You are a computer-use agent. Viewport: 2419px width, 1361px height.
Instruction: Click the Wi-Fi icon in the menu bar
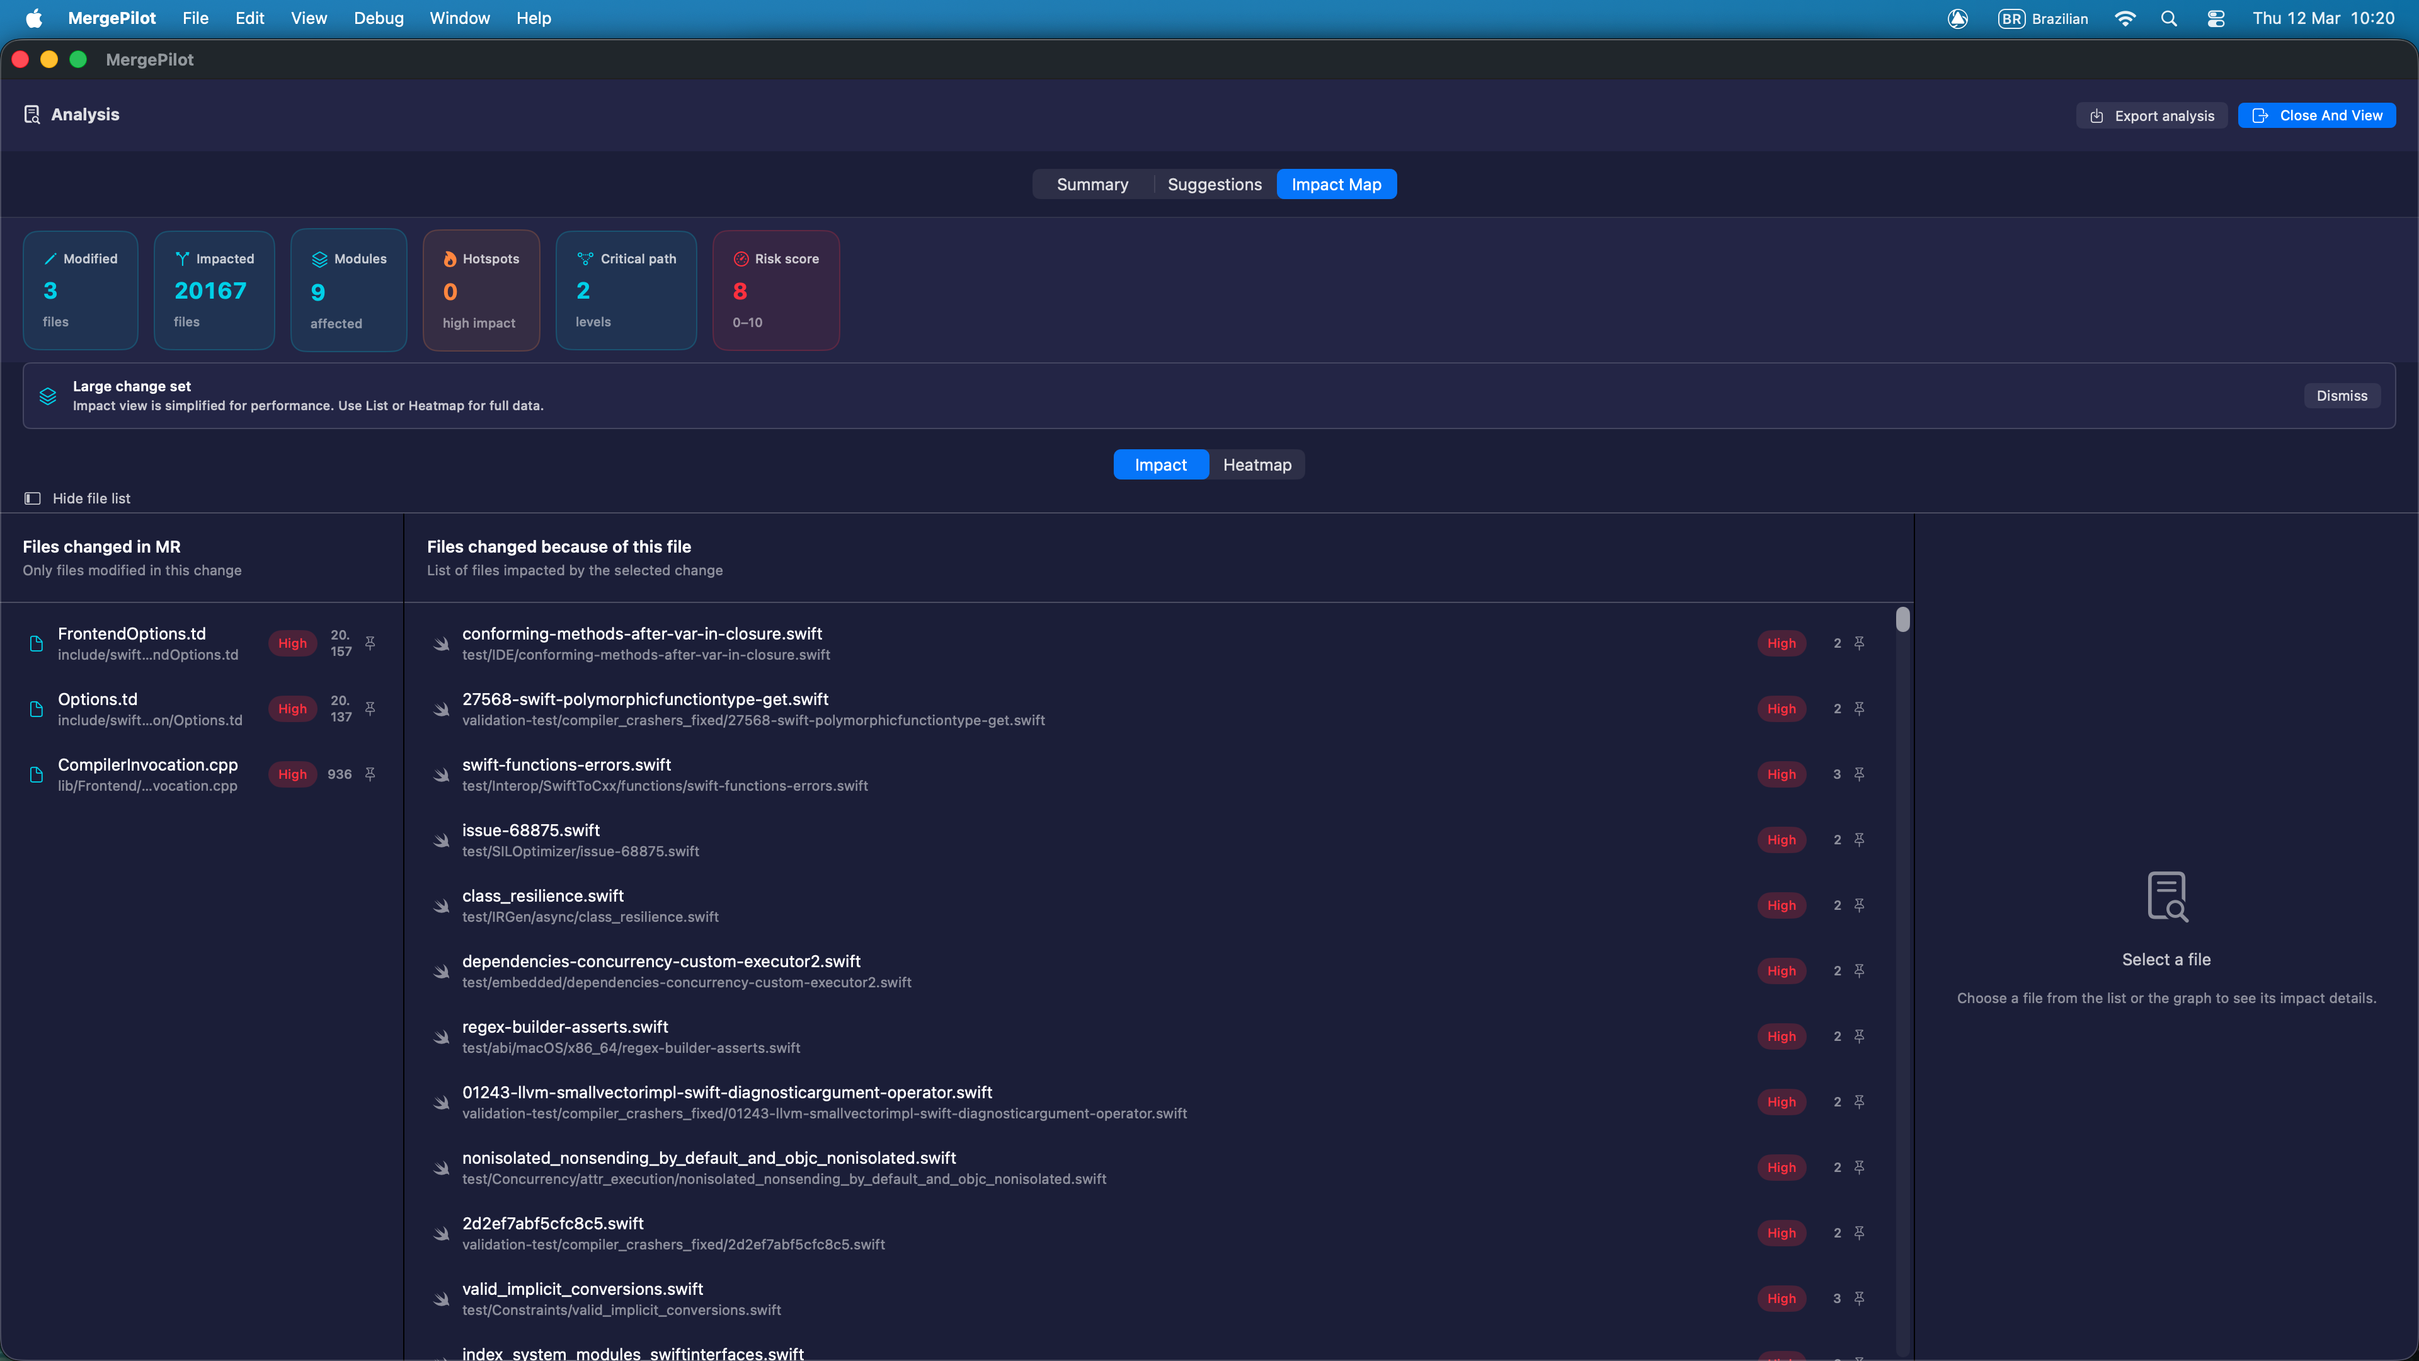(x=2125, y=18)
